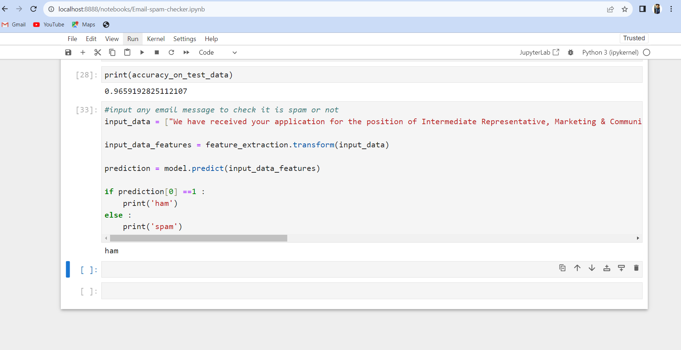Image resolution: width=681 pixels, height=350 pixels.
Task: Click the Trusted notebook button
Action: tap(633, 38)
